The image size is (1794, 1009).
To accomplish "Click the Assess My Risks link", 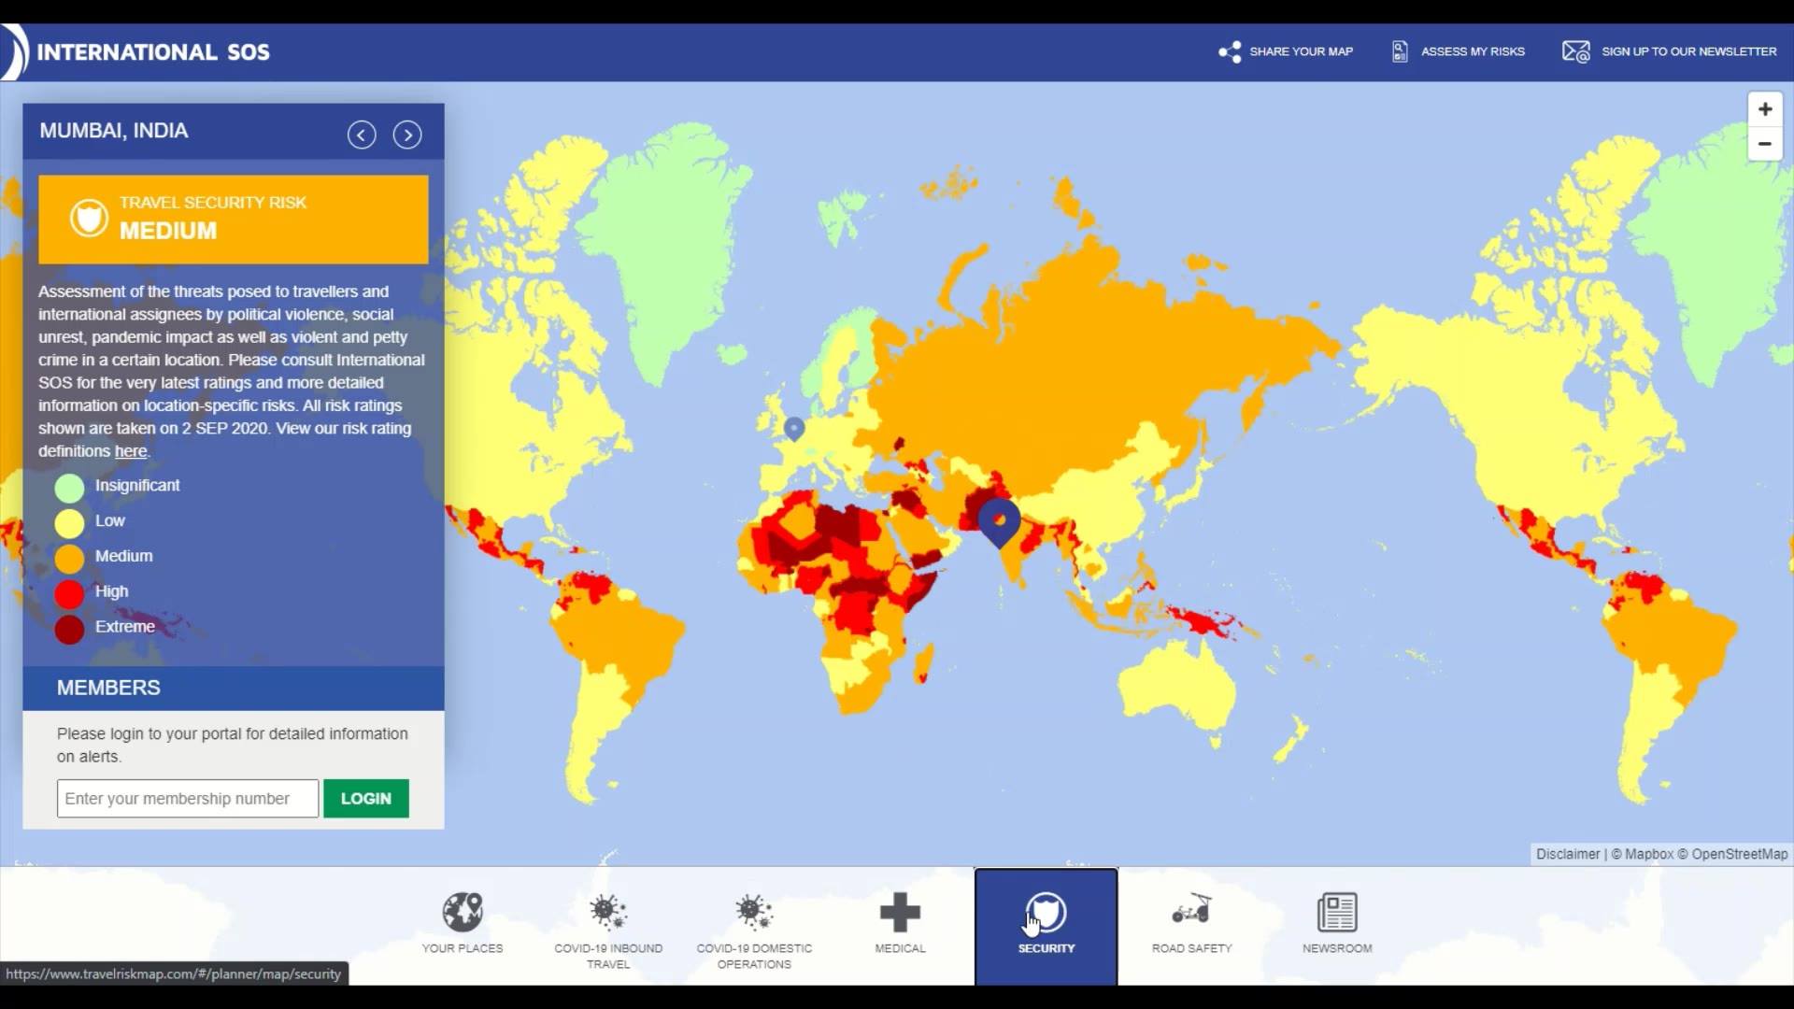I will [1473, 51].
